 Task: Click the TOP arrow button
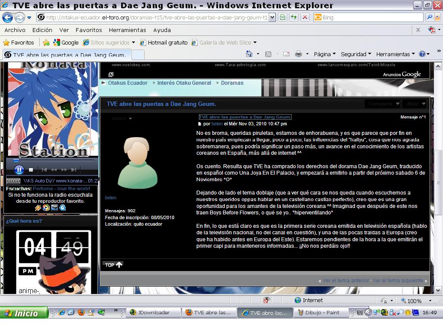coord(114,265)
